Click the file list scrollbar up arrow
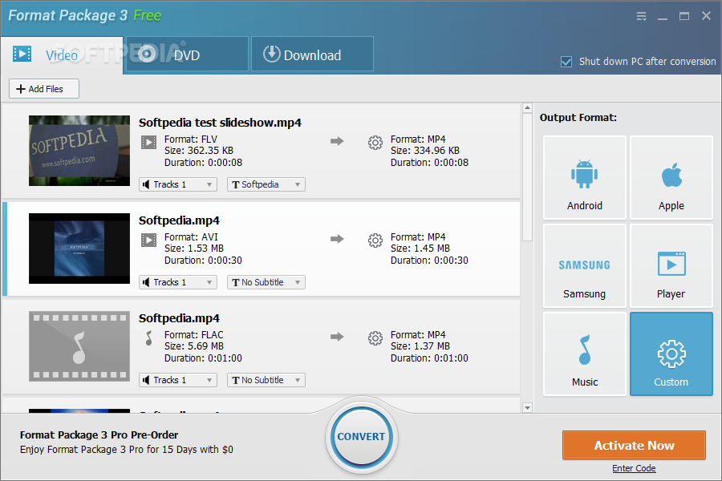 [x=528, y=107]
